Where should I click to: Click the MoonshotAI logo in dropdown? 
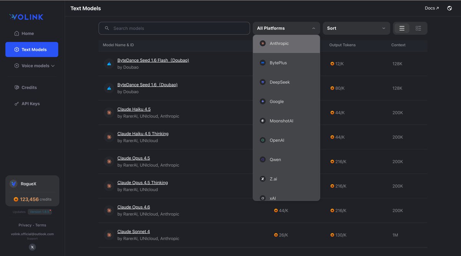click(x=263, y=121)
